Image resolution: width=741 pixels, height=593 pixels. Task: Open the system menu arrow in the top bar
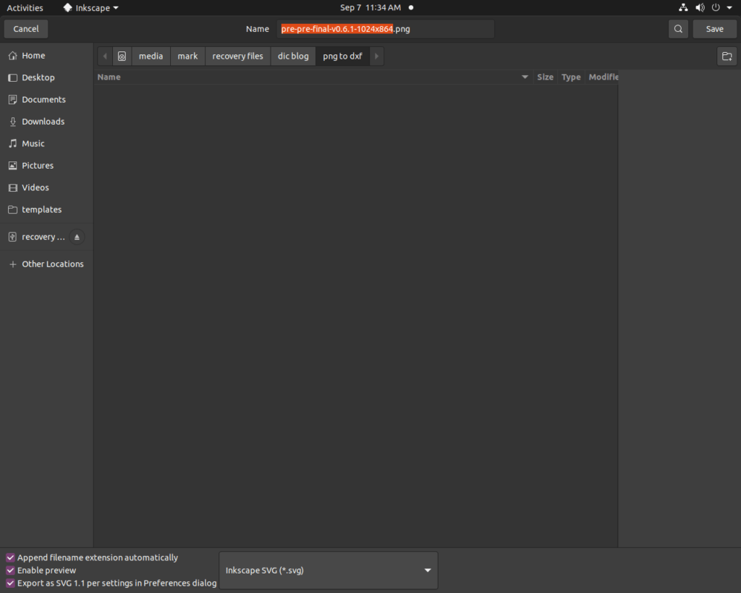coord(729,7)
